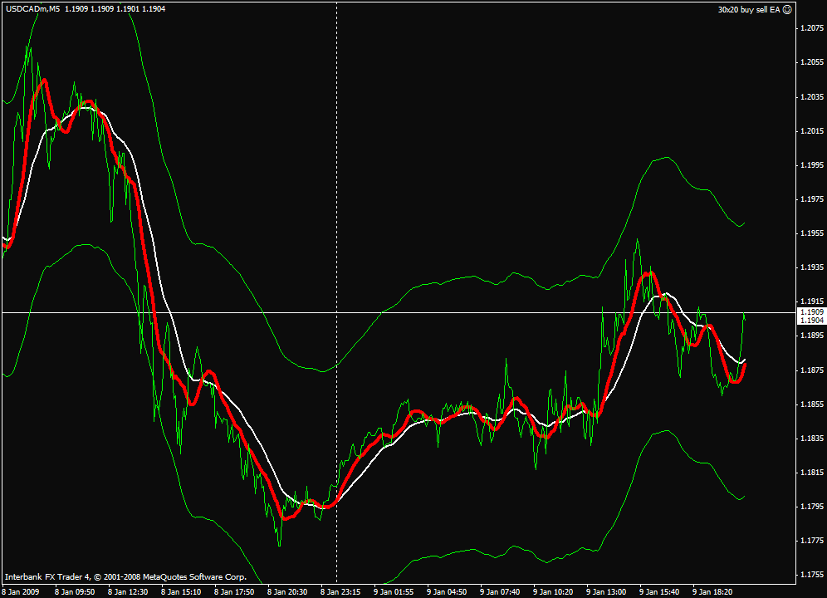Click the 1.1955 price axis label
The width and height of the screenshot is (827, 598).
coord(812,233)
